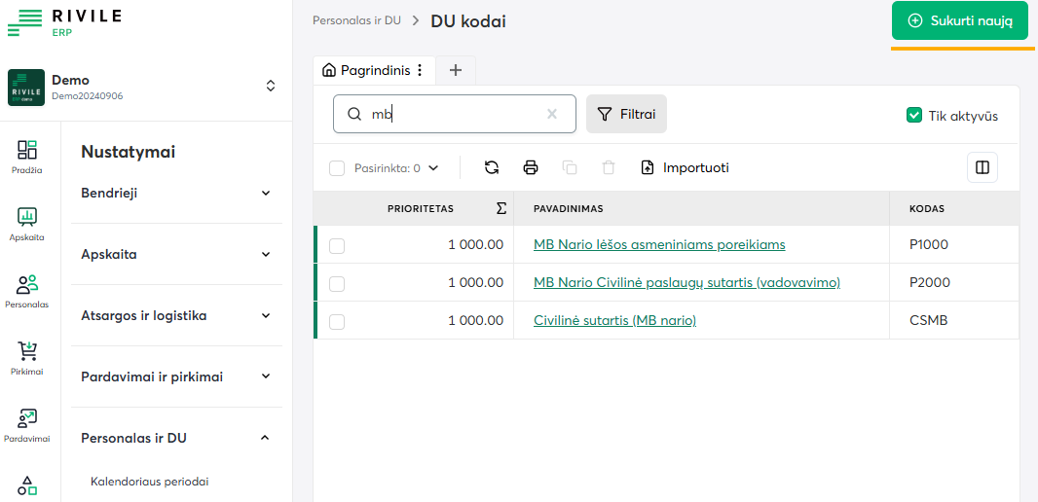Add a new tab with plus
The image size is (1038, 502).
pos(455,70)
